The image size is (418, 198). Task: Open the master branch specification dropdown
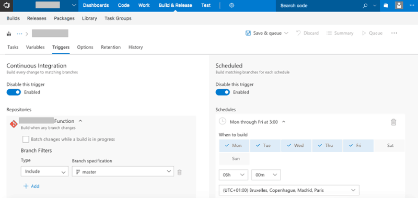coord(123,172)
